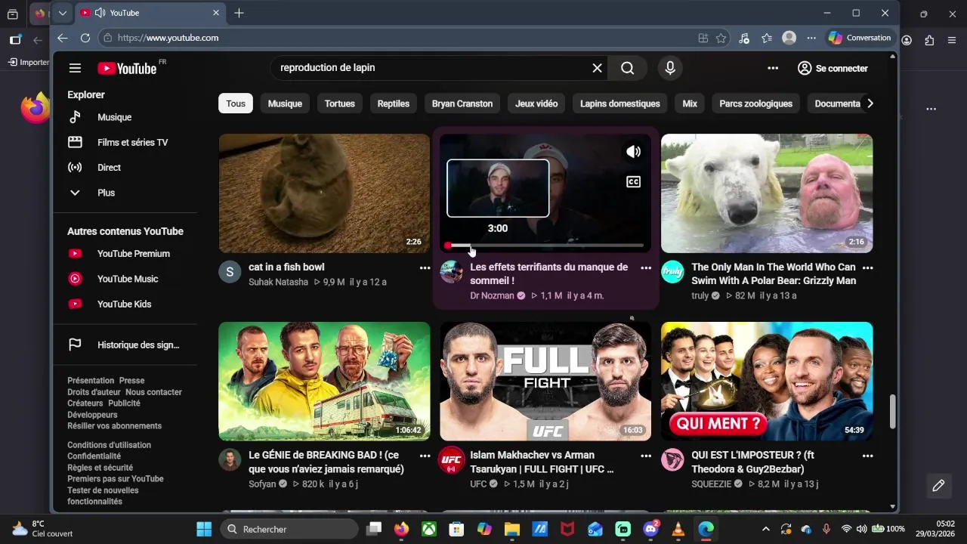Select the Musique filter chip

tap(285, 104)
